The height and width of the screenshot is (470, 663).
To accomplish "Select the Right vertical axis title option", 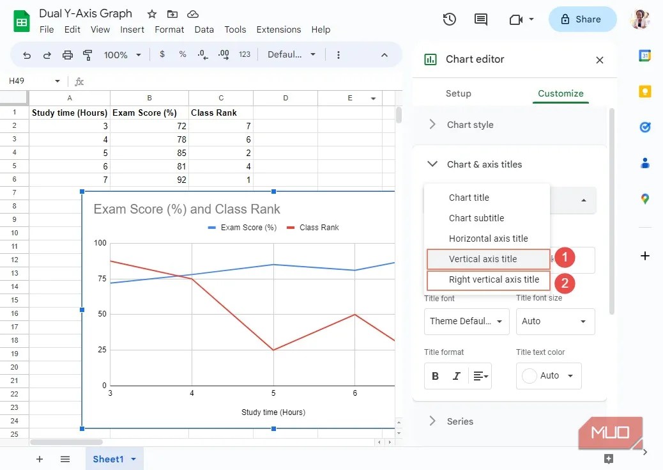I will [487, 279].
